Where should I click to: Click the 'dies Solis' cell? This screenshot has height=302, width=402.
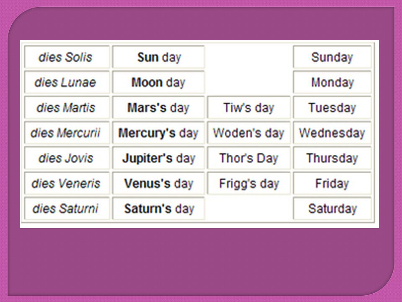(67, 57)
